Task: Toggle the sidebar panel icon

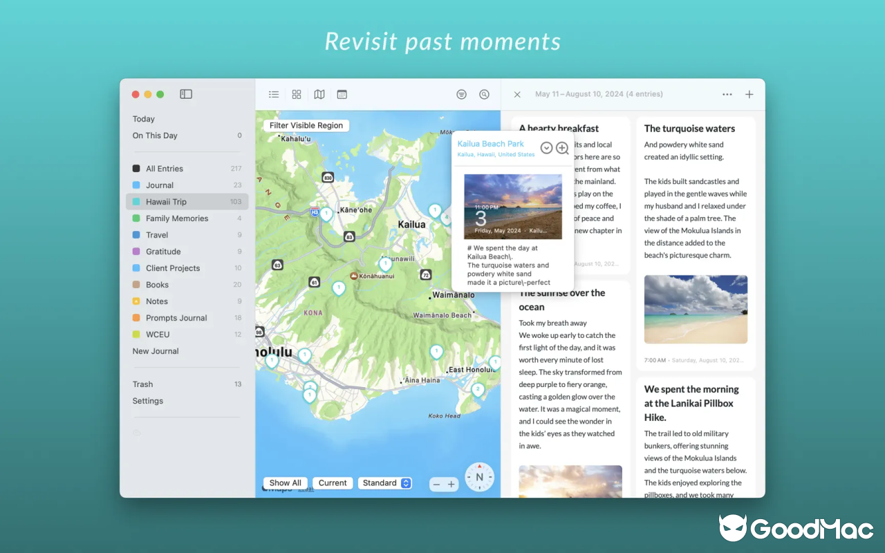Action: tap(186, 94)
